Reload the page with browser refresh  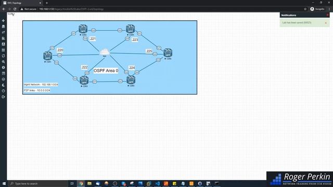(x=15, y=9)
